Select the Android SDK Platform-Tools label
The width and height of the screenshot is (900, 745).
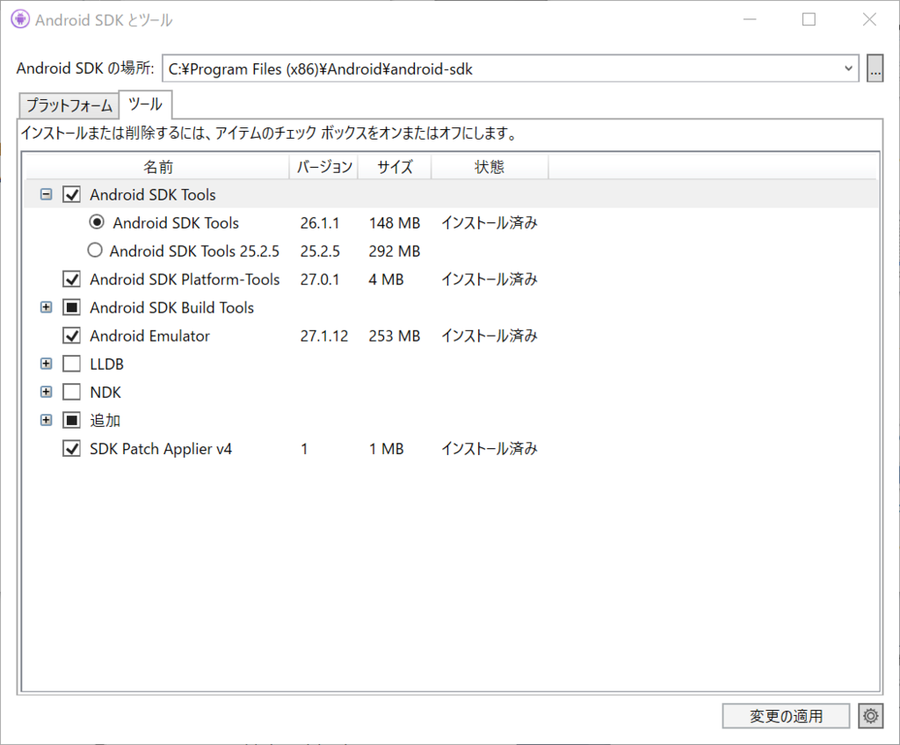coord(185,279)
